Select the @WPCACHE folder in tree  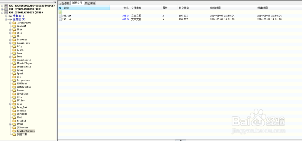(x=22, y=114)
